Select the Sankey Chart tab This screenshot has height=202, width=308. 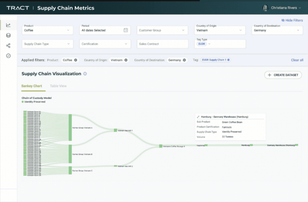(x=32, y=86)
